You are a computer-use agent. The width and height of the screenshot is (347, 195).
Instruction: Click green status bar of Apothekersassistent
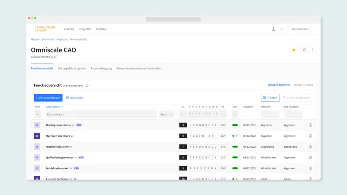tap(235, 147)
